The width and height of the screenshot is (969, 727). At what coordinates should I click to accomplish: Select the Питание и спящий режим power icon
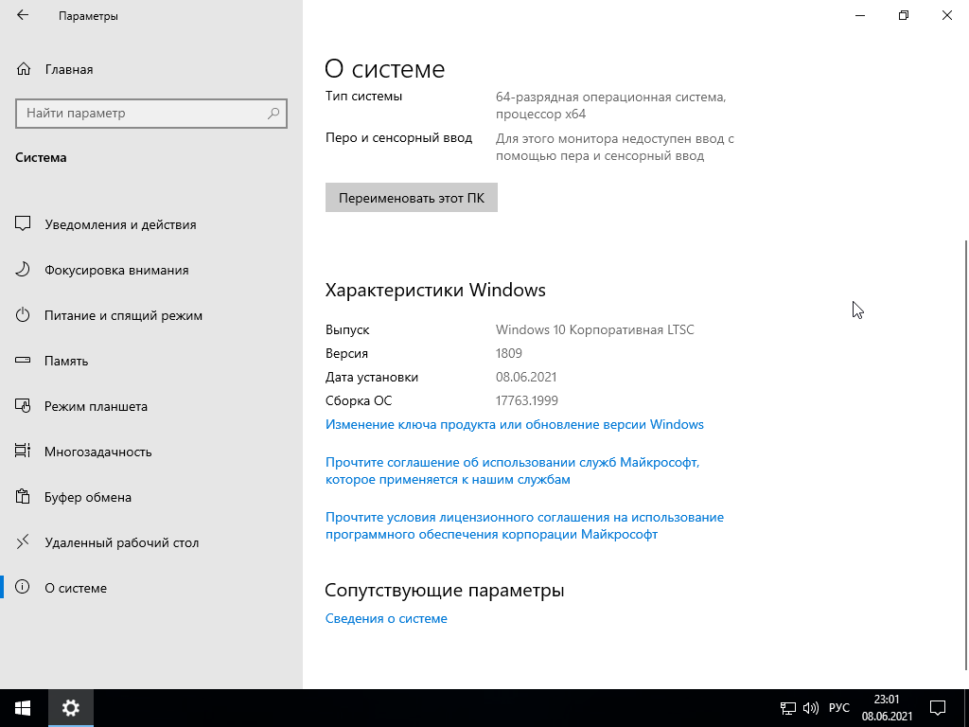tap(23, 314)
